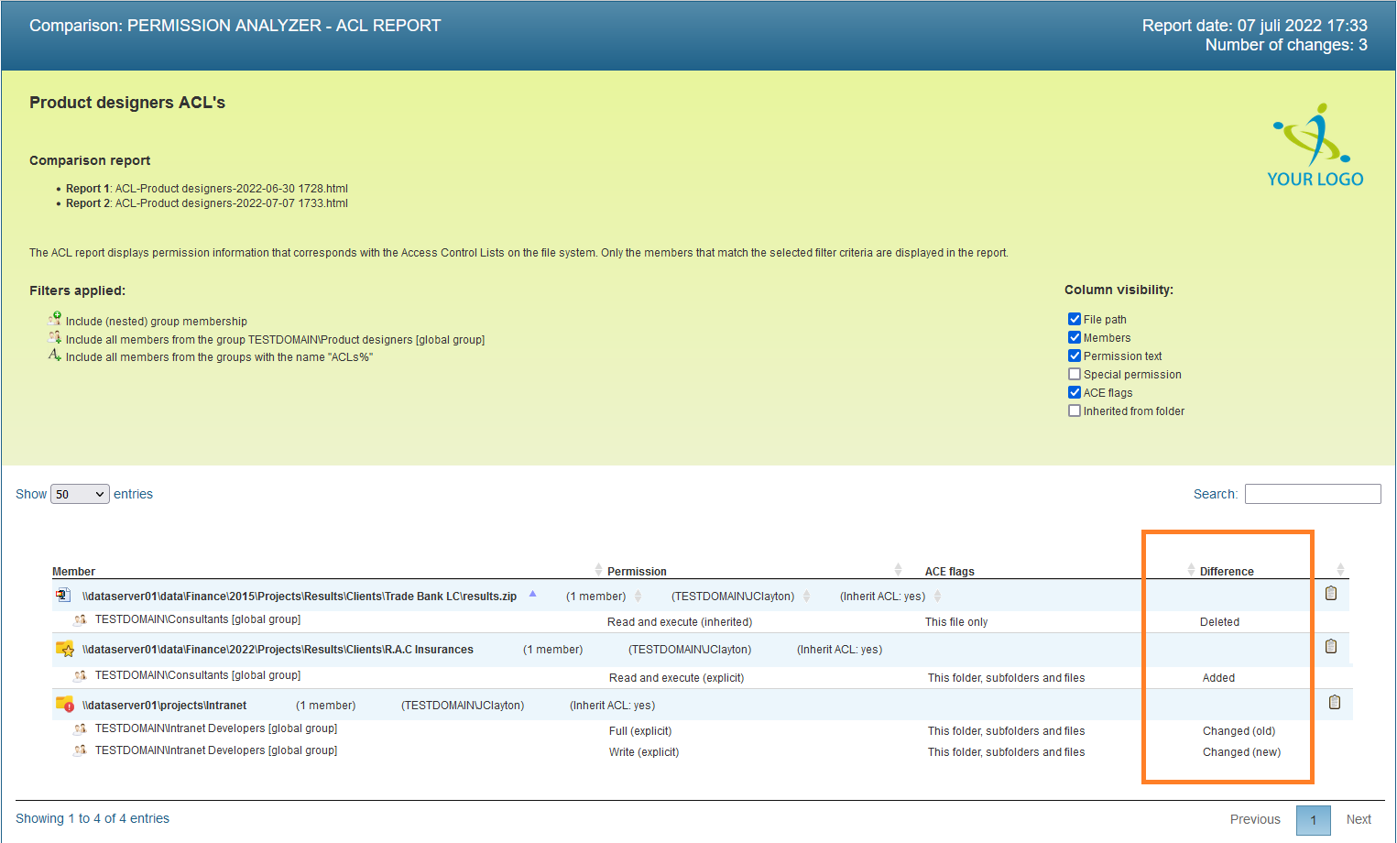Disable the ACE flags column
The width and height of the screenshot is (1397, 843).
coord(1075,392)
